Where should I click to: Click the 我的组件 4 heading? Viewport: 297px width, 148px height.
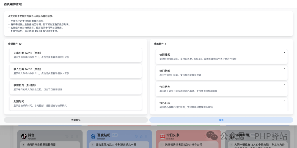[160, 44]
